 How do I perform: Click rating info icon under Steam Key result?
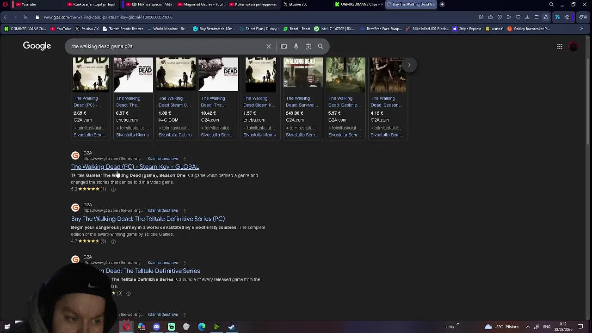(x=113, y=189)
